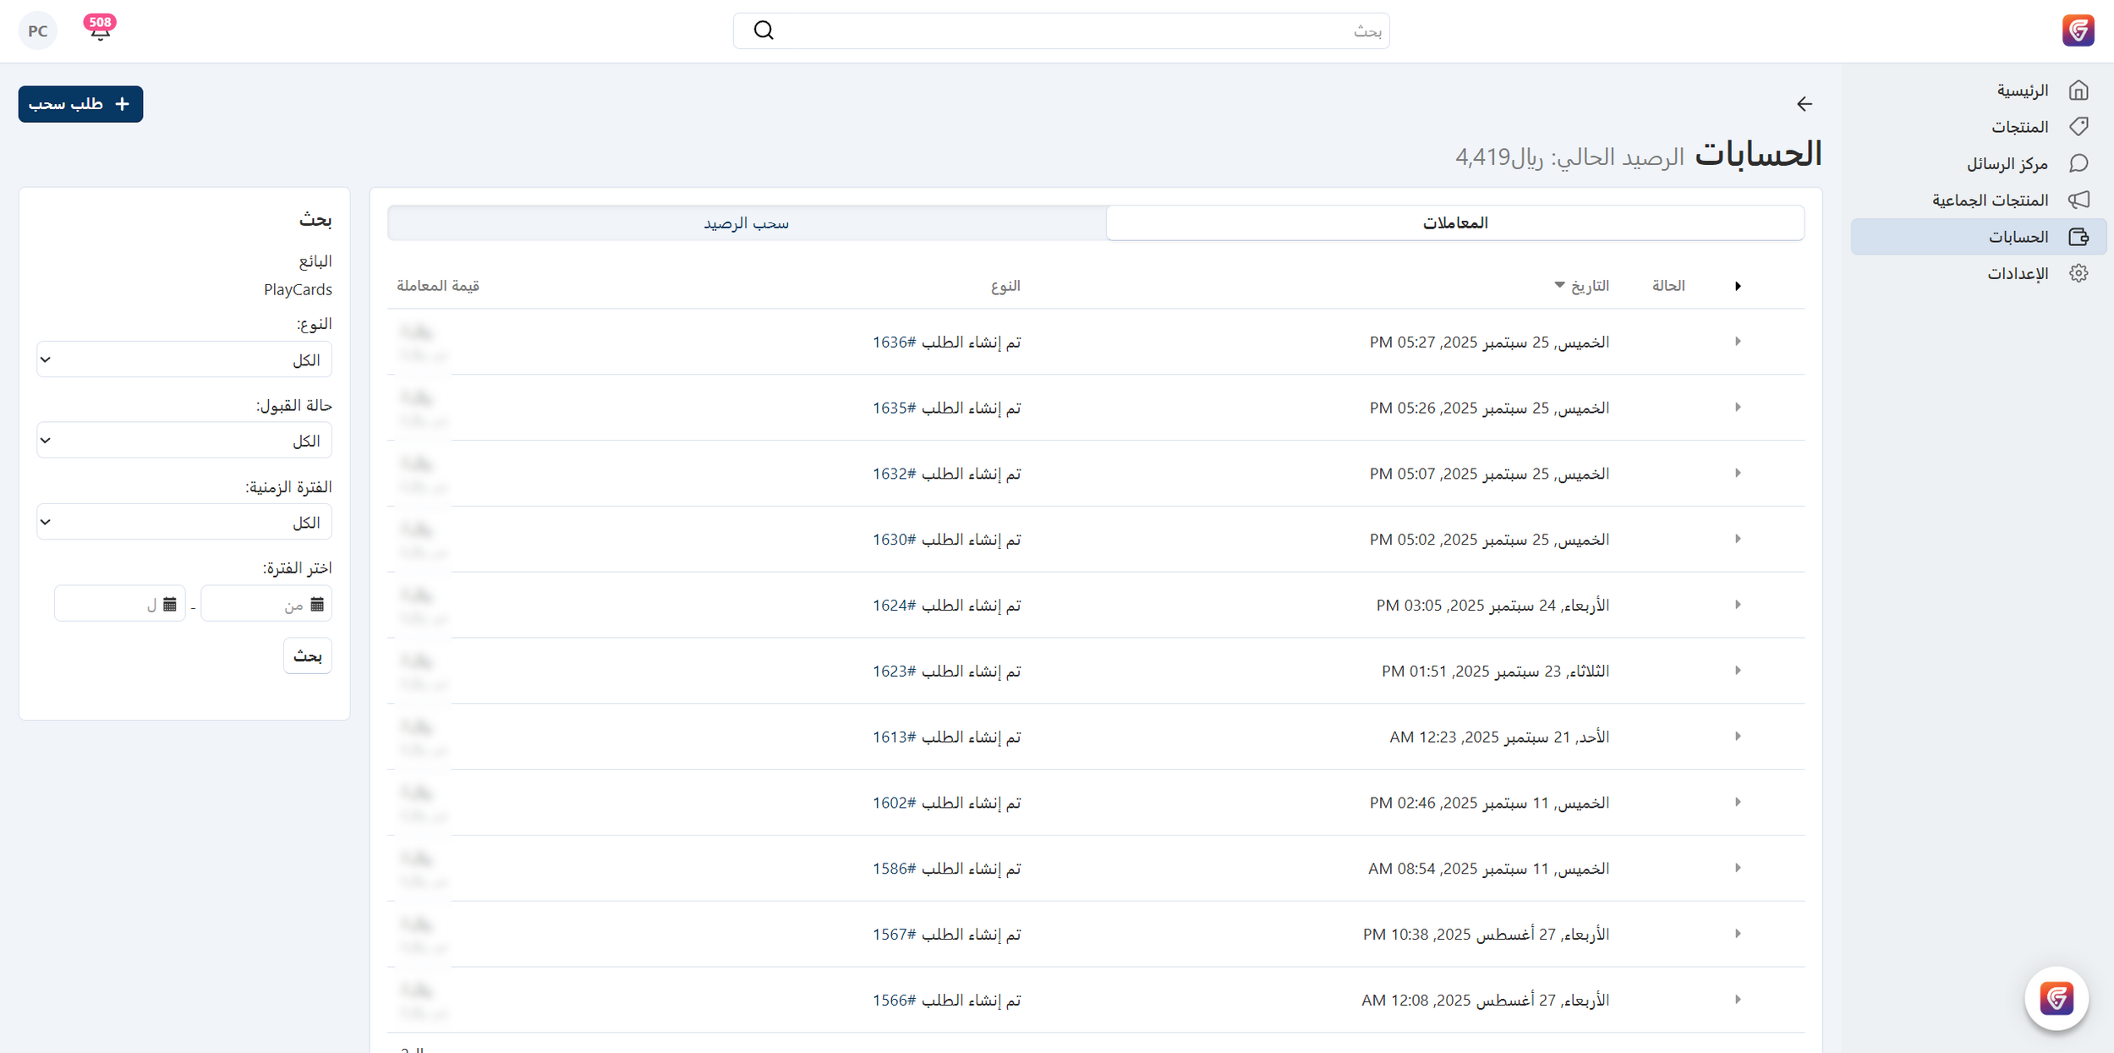Expand all rows using header arrow
2114x1053 pixels.
tap(1738, 286)
